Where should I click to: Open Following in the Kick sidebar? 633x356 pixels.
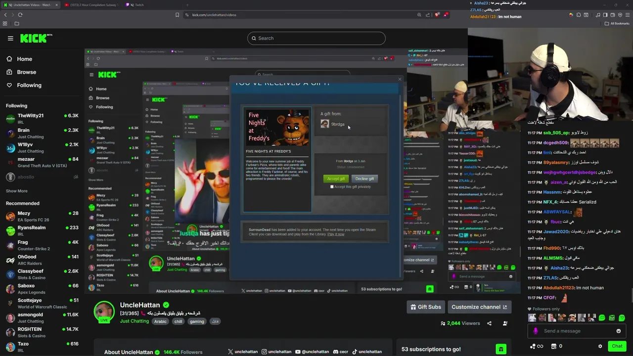tap(24, 85)
